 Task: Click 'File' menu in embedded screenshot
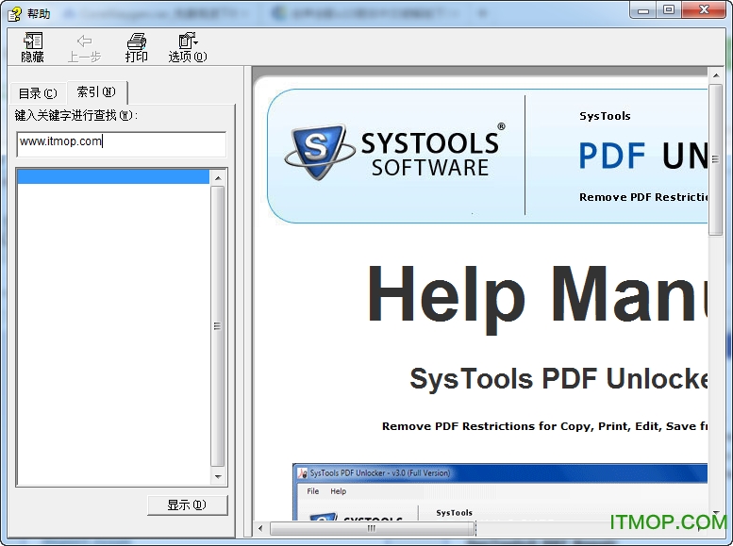[313, 491]
